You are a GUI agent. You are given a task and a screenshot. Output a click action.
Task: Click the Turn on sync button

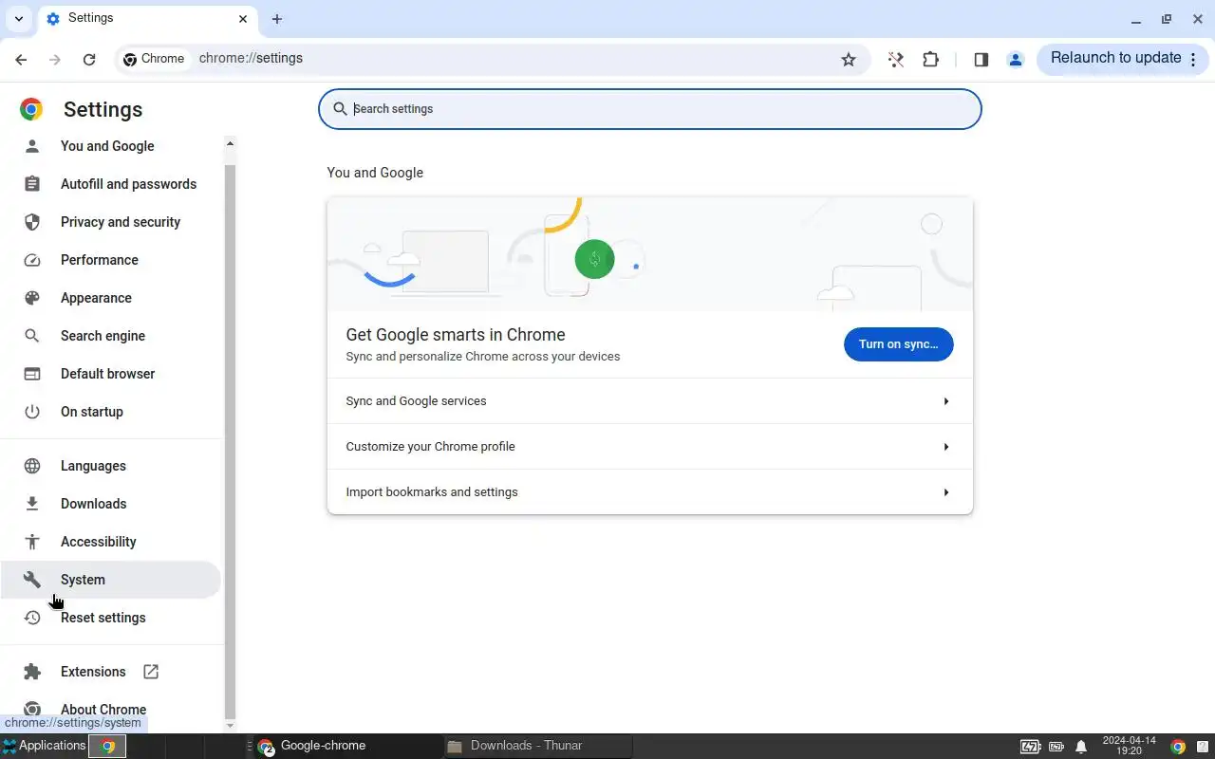pyautogui.click(x=899, y=344)
